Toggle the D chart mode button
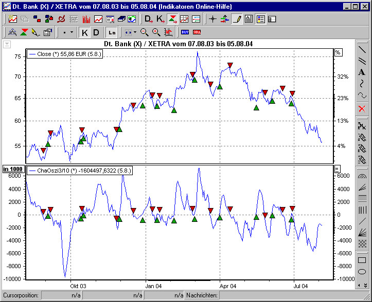 96,32
